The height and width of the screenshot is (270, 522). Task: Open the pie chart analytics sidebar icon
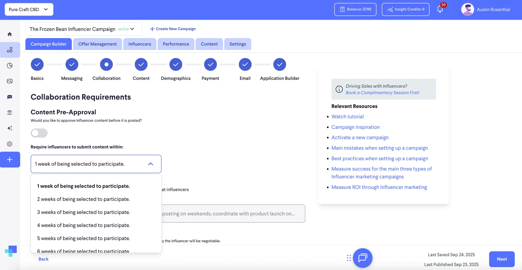click(x=10, y=65)
